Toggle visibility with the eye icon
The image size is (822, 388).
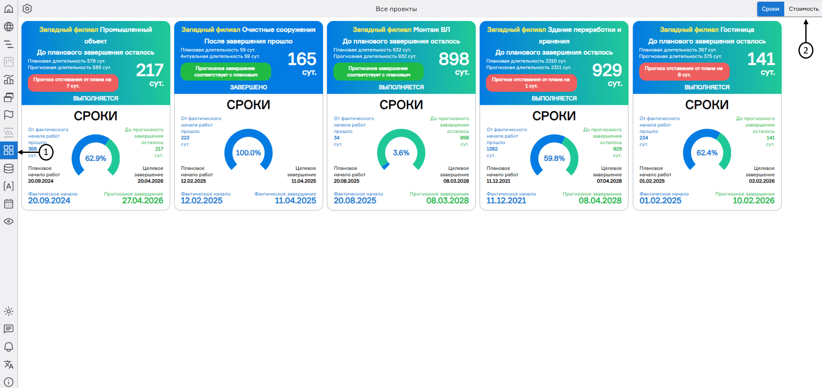pyautogui.click(x=9, y=221)
